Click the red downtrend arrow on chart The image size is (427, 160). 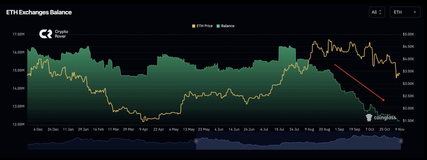click(x=360, y=82)
